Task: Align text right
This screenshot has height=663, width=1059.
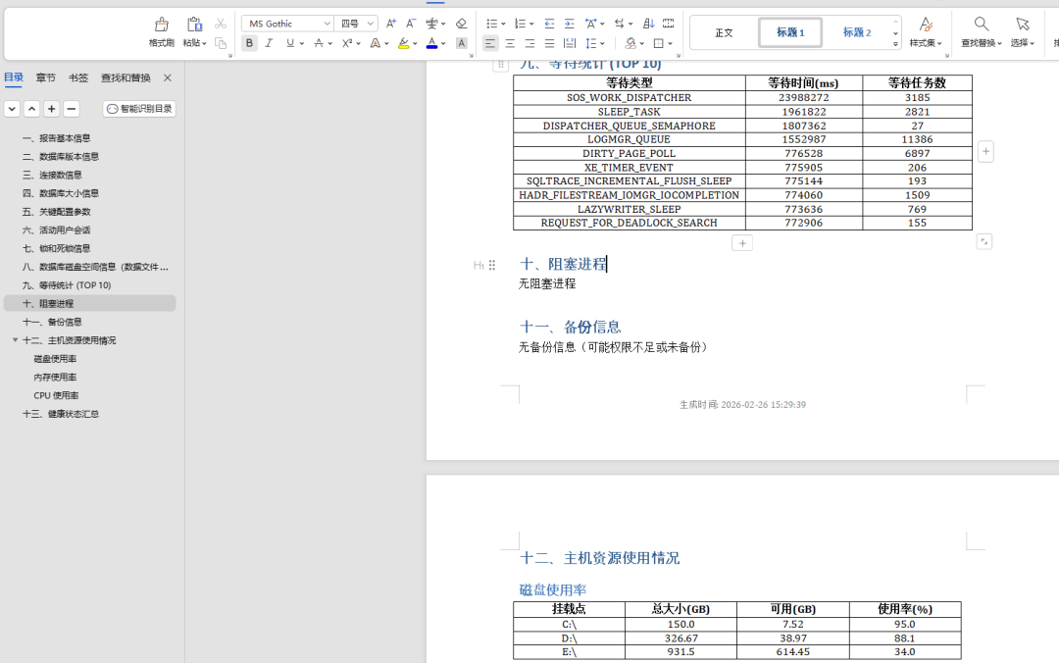Action: click(x=529, y=43)
